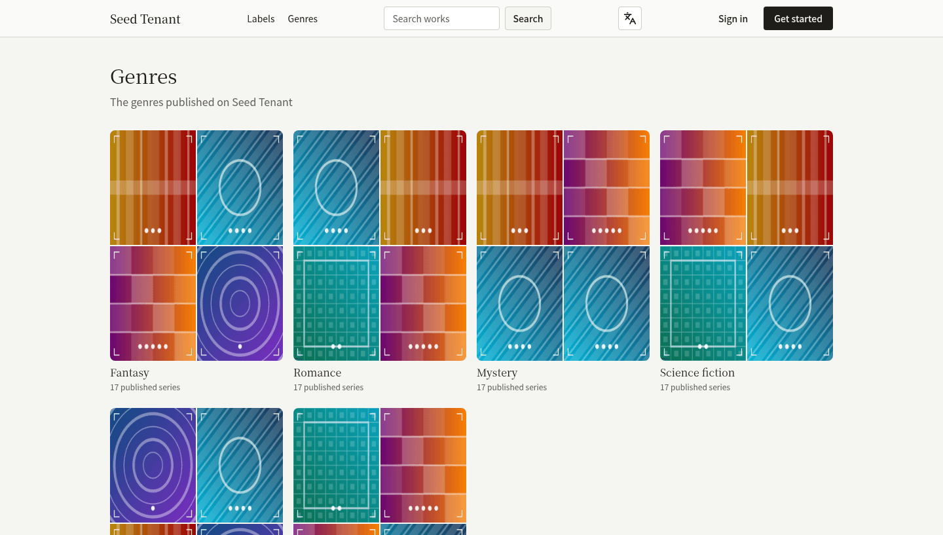Click "17 published series" under Romance
943x535 pixels.
tap(328, 388)
